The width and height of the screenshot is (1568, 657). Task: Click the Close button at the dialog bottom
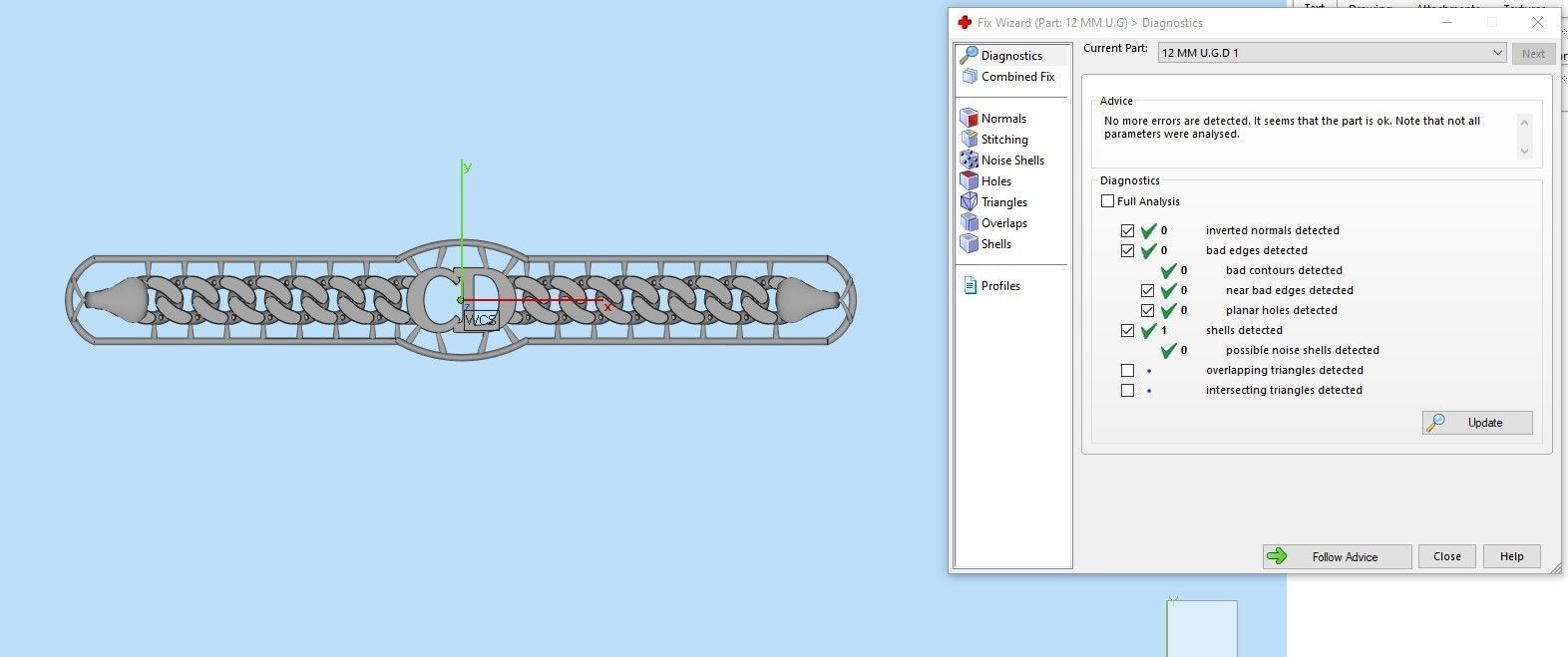(1446, 556)
